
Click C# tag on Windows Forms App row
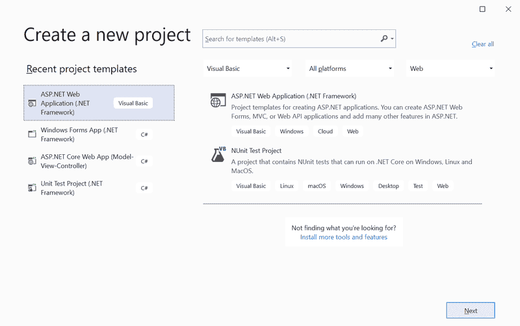pyautogui.click(x=144, y=135)
